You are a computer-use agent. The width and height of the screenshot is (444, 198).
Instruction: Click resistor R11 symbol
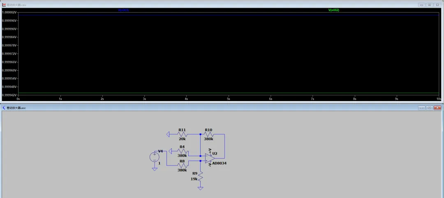(183, 134)
